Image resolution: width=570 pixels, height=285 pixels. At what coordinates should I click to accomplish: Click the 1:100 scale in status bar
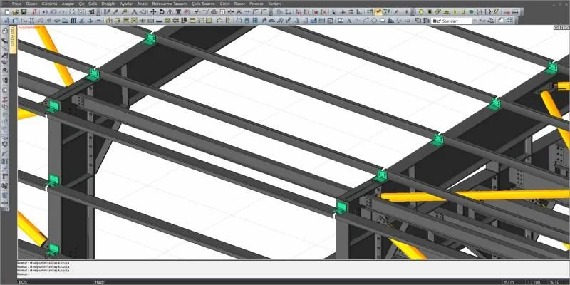[533, 281]
